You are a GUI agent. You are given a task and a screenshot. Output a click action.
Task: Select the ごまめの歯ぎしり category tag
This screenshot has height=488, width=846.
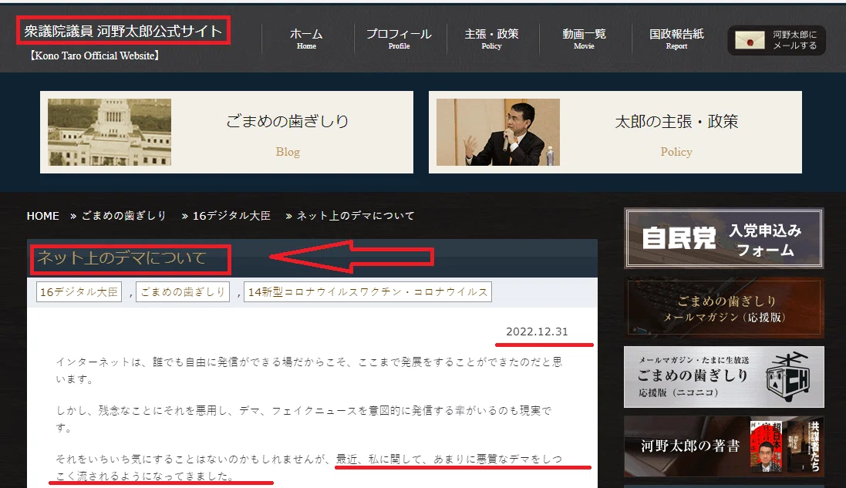pyautogui.click(x=183, y=291)
